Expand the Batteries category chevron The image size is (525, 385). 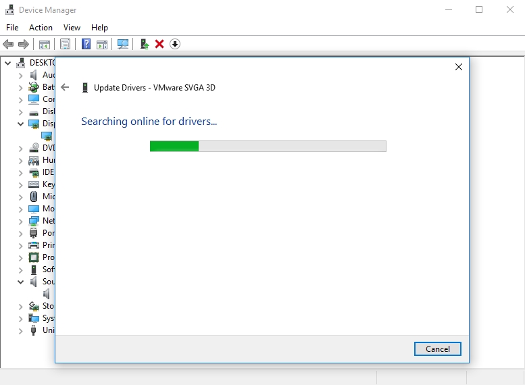(21, 87)
